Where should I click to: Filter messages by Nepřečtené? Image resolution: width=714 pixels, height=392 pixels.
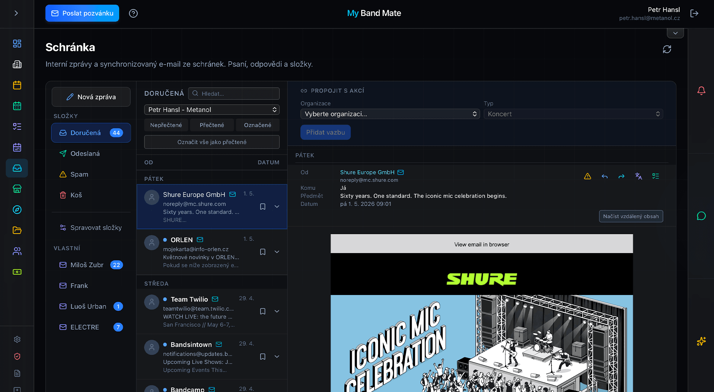166,125
